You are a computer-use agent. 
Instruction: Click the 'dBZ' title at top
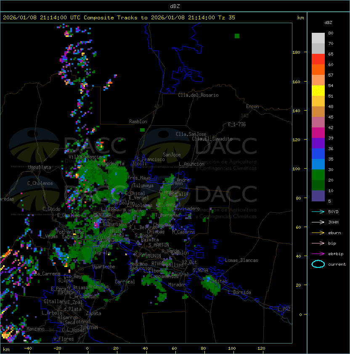coord(175,6)
